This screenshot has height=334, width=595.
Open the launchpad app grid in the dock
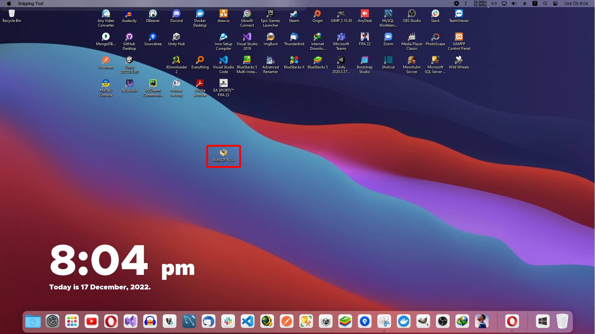click(72, 322)
